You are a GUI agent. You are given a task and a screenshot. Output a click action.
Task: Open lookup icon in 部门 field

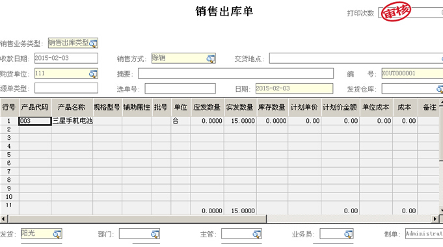(155, 234)
